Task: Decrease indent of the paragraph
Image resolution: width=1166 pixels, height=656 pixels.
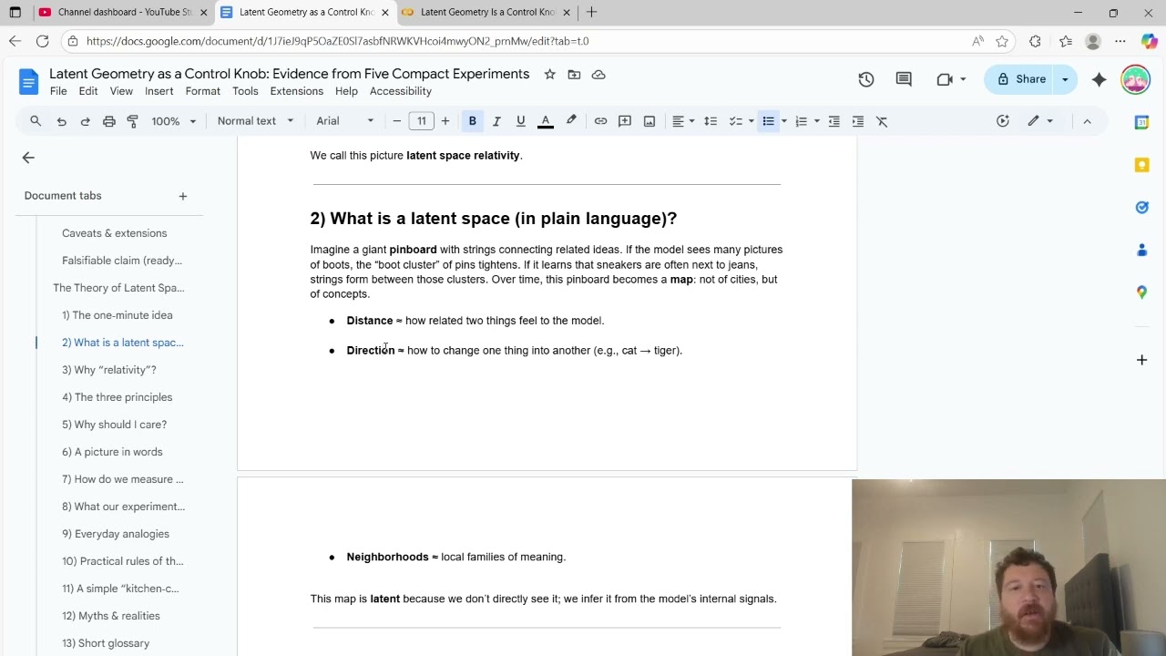Action: (x=834, y=121)
